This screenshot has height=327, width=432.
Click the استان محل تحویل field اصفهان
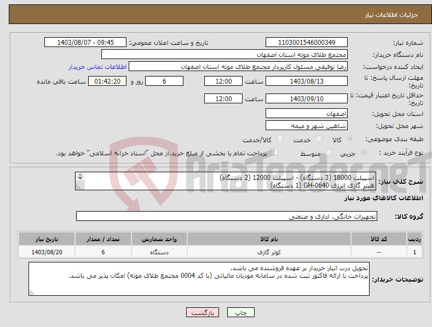tap(307, 113)
